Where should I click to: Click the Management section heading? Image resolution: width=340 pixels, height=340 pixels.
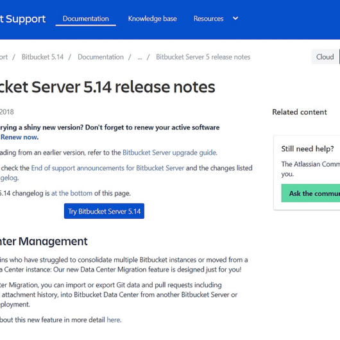(x=44, y=241)
